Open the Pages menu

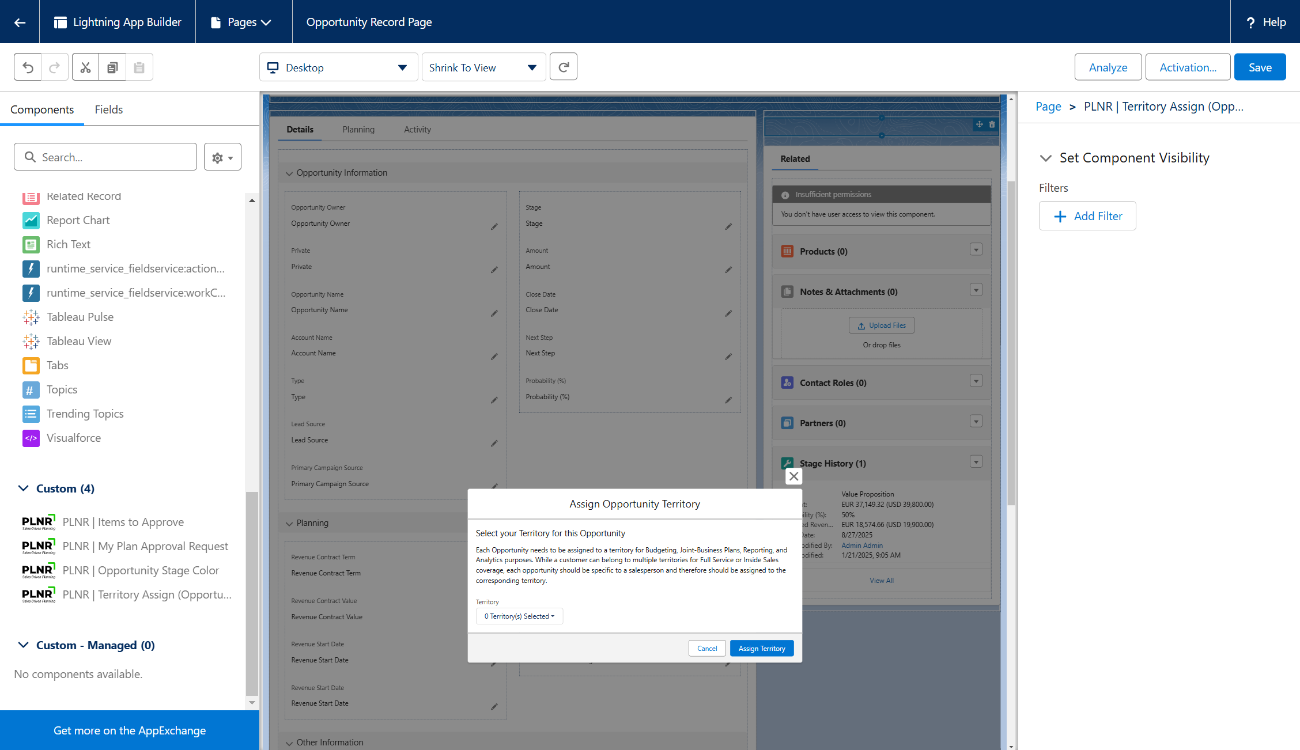click(x=241, y=22)
